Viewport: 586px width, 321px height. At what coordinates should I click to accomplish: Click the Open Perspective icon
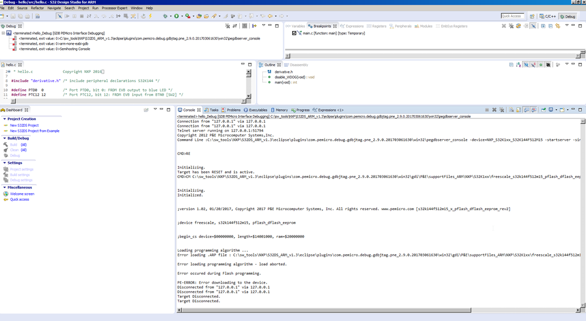(x=532, y=16)
